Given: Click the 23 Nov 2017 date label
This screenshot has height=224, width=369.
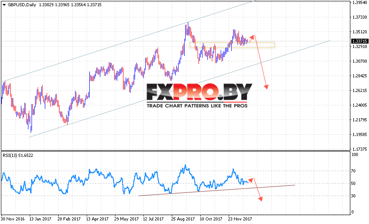Looking at the screenshot, I should (240, 219).
